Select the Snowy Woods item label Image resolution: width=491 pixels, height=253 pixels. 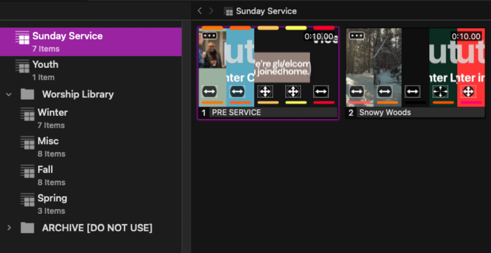(x=385, y=112)
